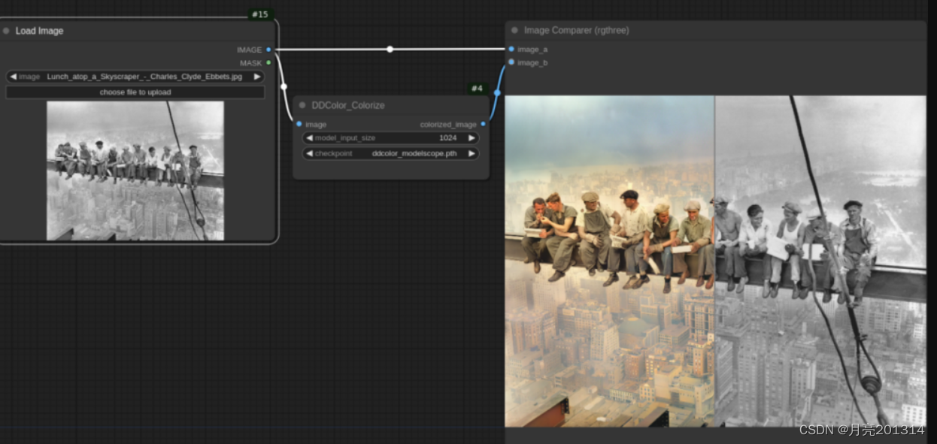Increase model_input_size with right arrow
The width and height of the screenshot is (937, 444).
[x=472, y=138]
